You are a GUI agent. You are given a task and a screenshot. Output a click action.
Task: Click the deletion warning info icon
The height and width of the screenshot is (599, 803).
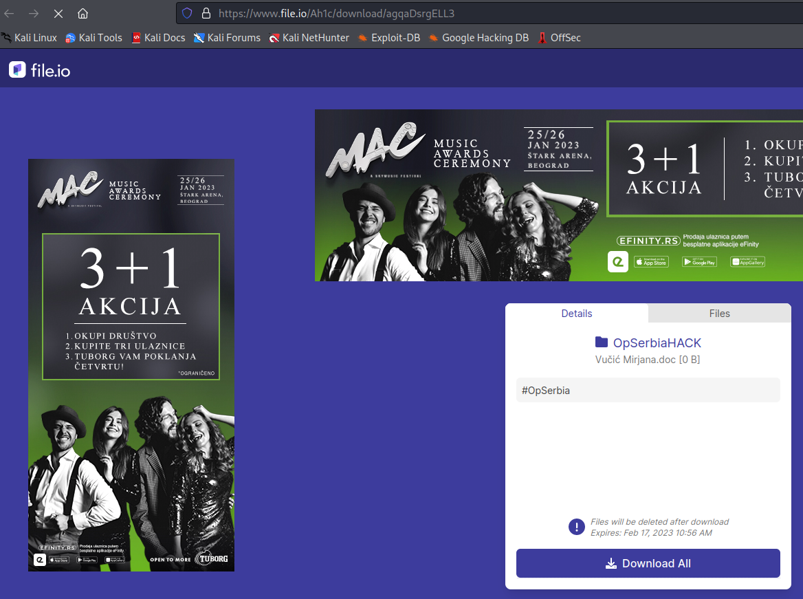click(577, 527)
